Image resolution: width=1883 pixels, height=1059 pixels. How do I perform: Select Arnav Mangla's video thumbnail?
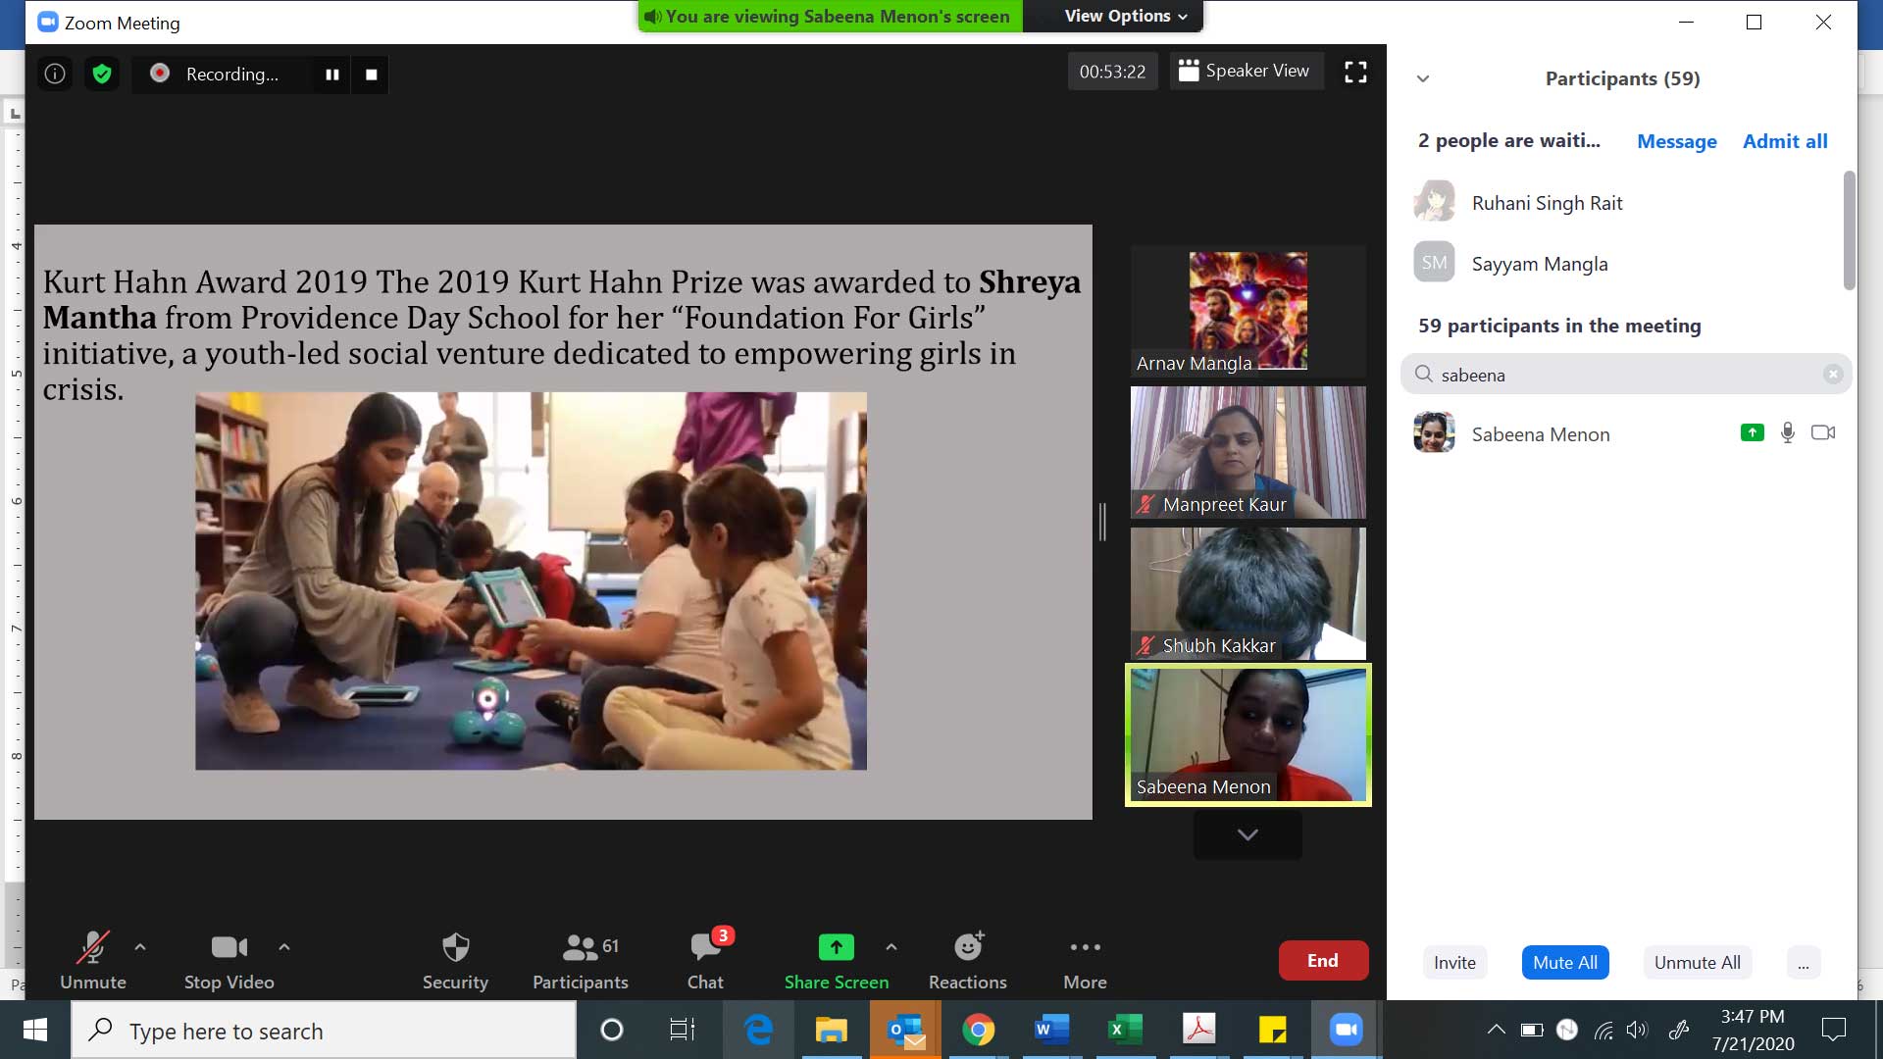click(1247, 311)
